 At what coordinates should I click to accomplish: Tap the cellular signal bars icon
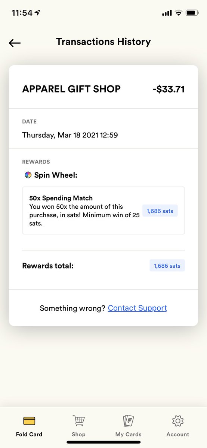point(167,13)
